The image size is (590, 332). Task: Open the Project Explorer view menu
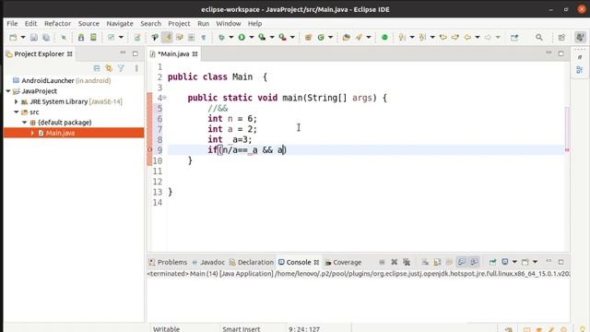click(x=136, y=68)
